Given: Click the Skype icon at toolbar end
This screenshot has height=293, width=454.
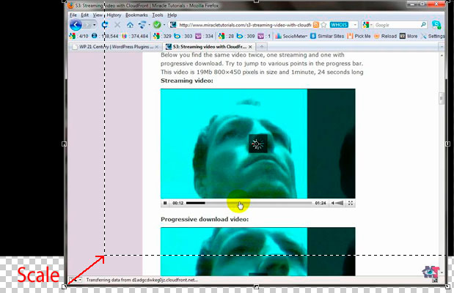Looking at the screenshot, I should (x=436, y=25).
